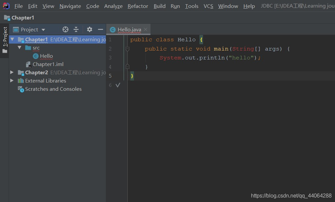Open the Analyze menu

click(113, 6)
